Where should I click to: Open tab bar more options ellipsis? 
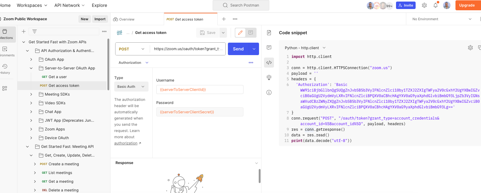tap(235, 19)
